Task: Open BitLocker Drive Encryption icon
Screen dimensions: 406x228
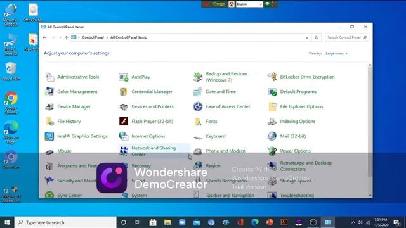Action: click(272, 77)
